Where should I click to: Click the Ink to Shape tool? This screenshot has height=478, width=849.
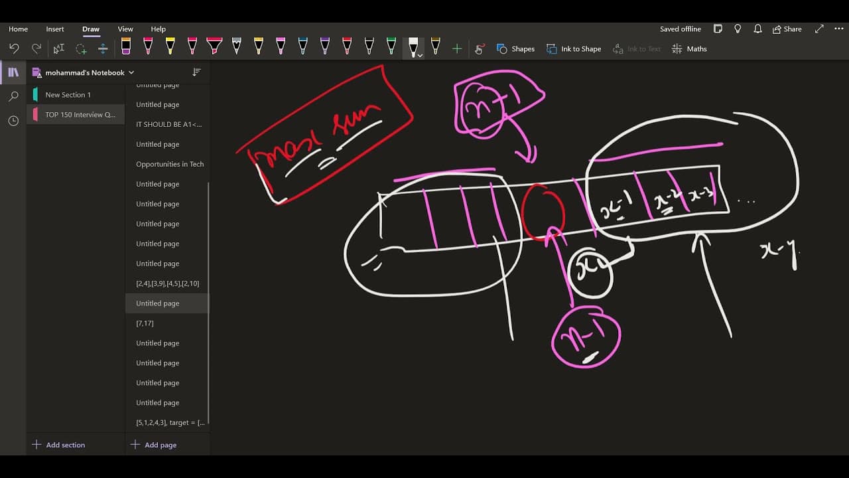pyautogui.click(x=574, y=48)
